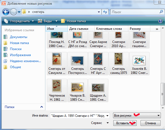Click the Back navigation arrow
The image size is (165, 130).
(x=6, y=12)
